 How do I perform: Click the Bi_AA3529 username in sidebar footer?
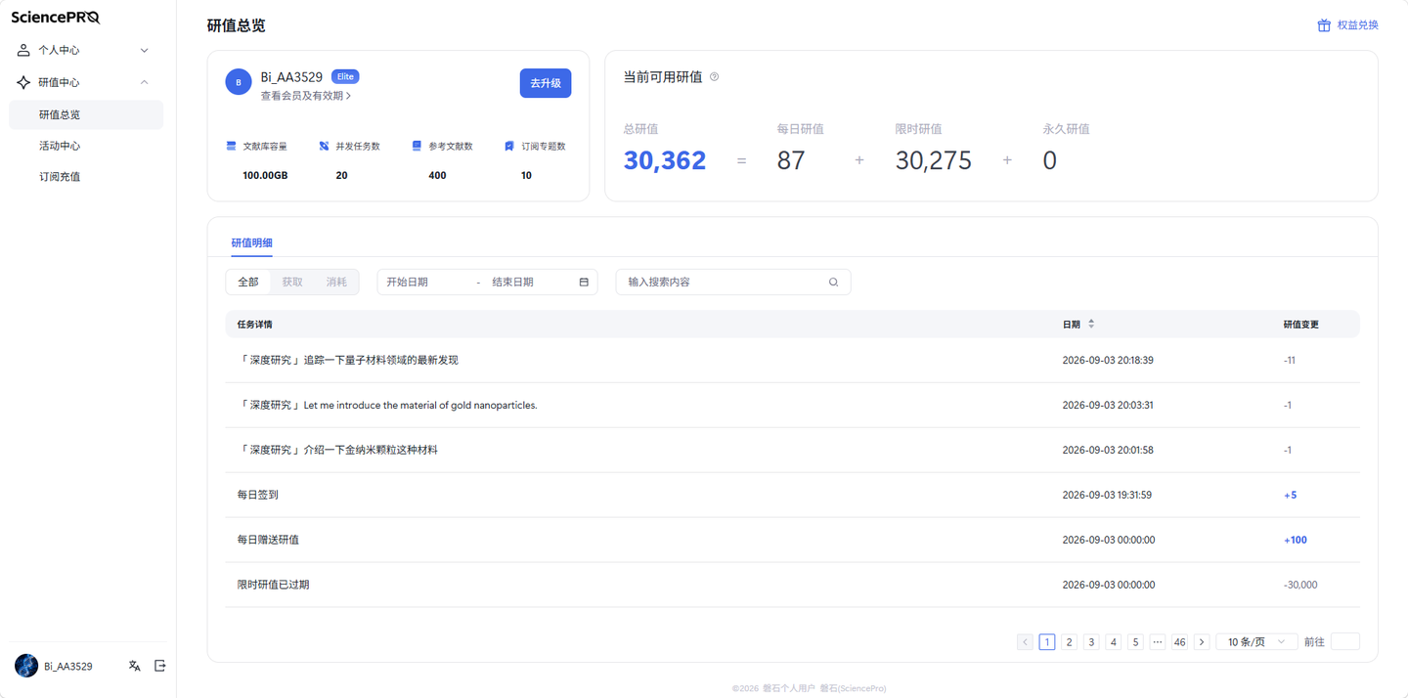click(68, 667)
